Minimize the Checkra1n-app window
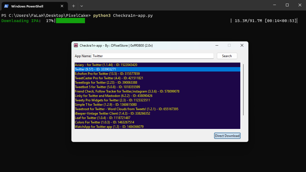Viewport: 306px width, 172px height. point(217,46)
